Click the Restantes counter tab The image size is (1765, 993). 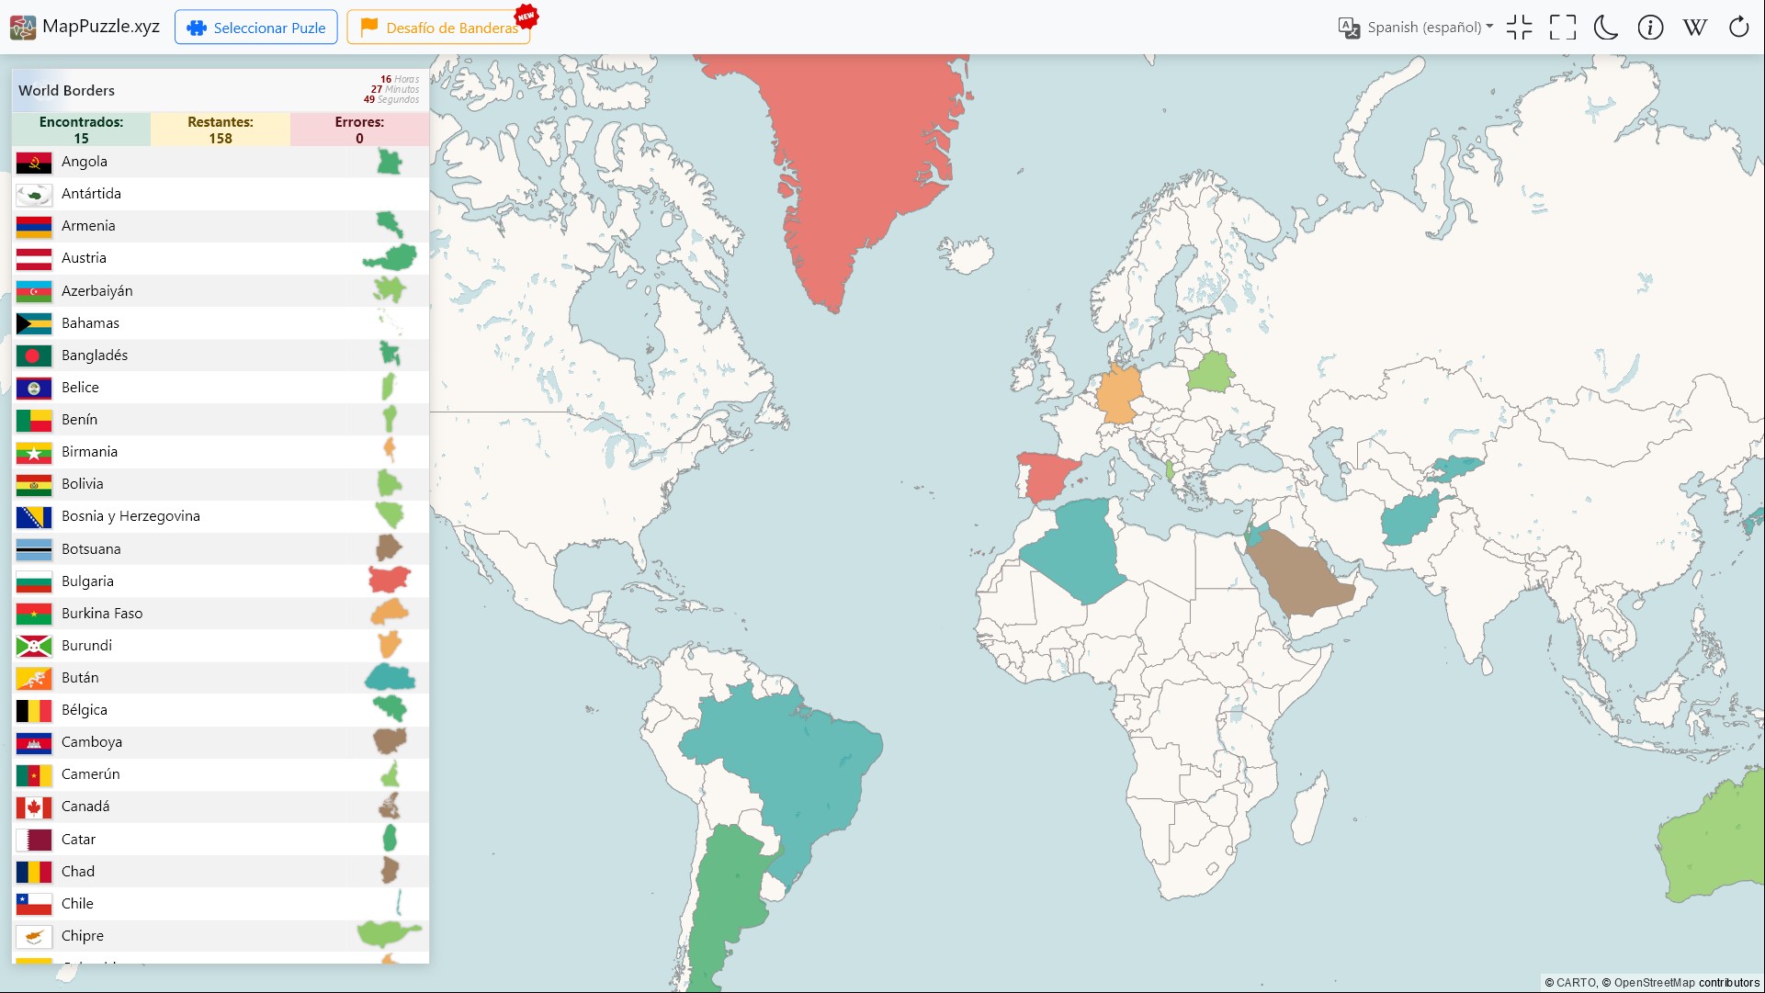click(x=221, y=130)
